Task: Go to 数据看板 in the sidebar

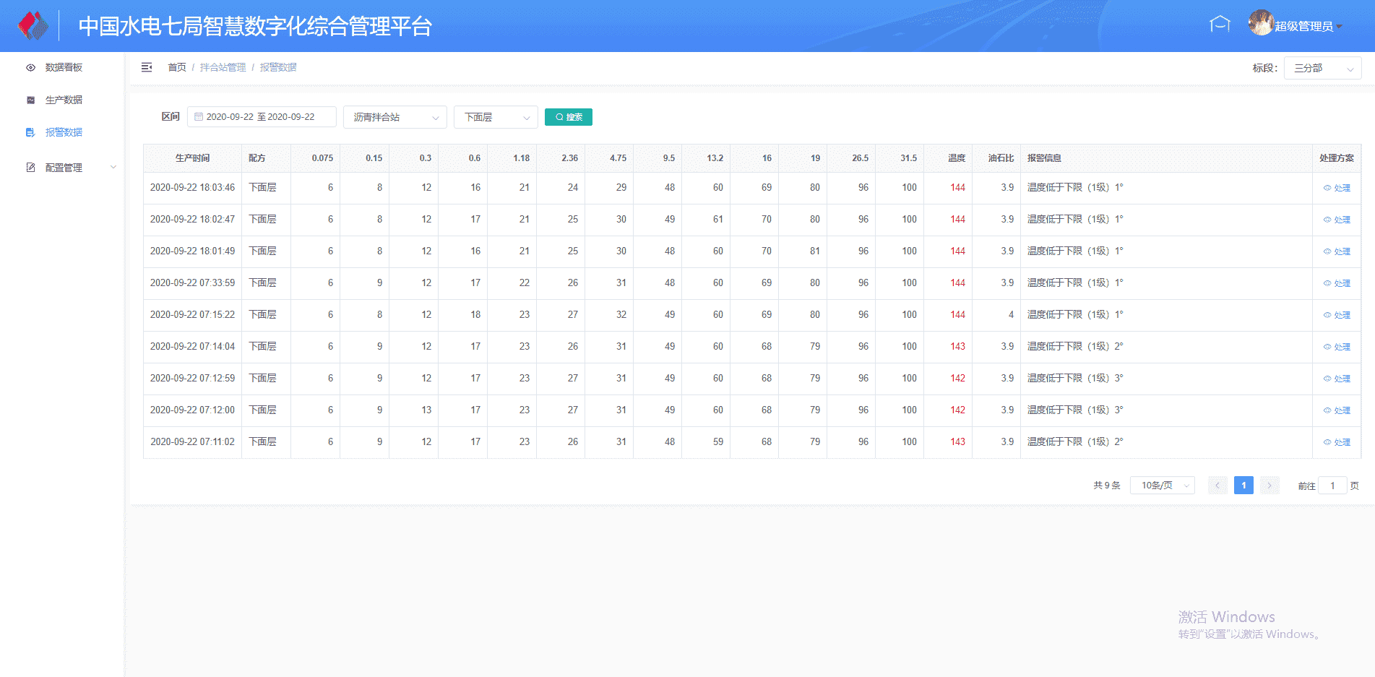Action: pyautogui.click(x=64, y=68)
